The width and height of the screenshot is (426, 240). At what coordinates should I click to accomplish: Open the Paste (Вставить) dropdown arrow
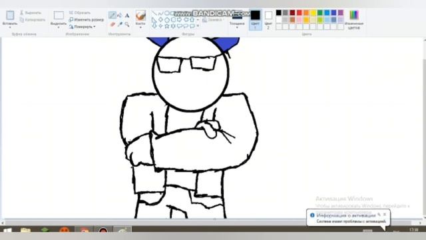click(10, 27)
